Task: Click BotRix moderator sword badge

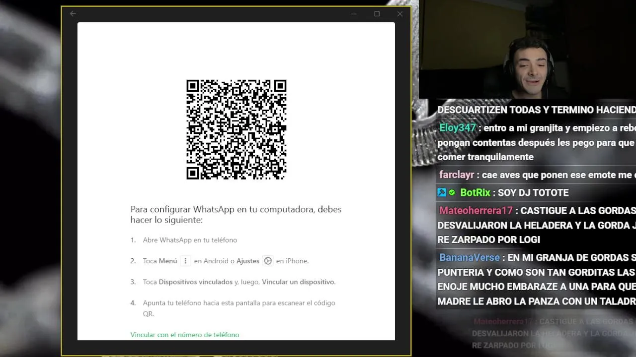Action: (442, 192)
